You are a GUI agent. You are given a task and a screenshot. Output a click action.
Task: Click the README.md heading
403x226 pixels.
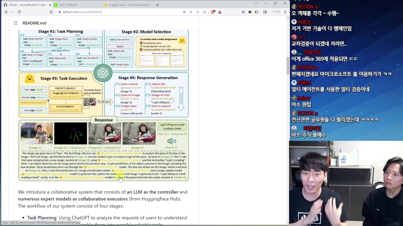coord(34,23)
